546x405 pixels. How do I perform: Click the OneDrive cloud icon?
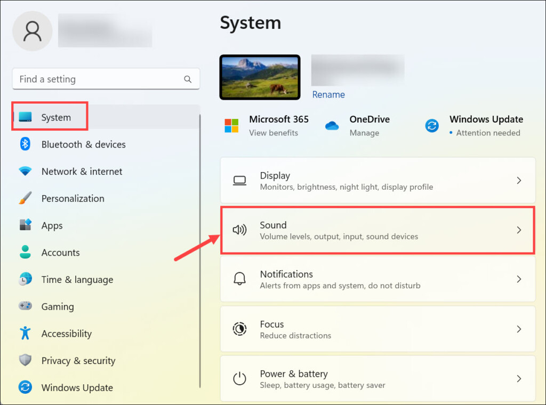pos(332,126)
